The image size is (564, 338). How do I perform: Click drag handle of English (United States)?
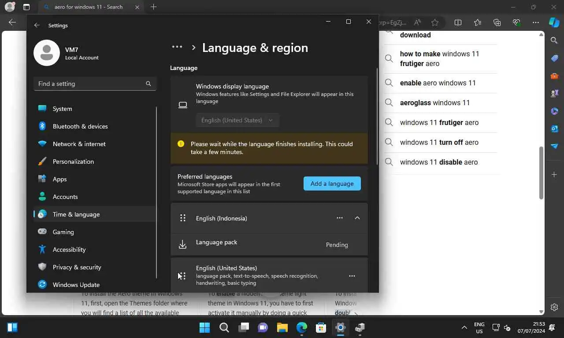pos(183,276)
